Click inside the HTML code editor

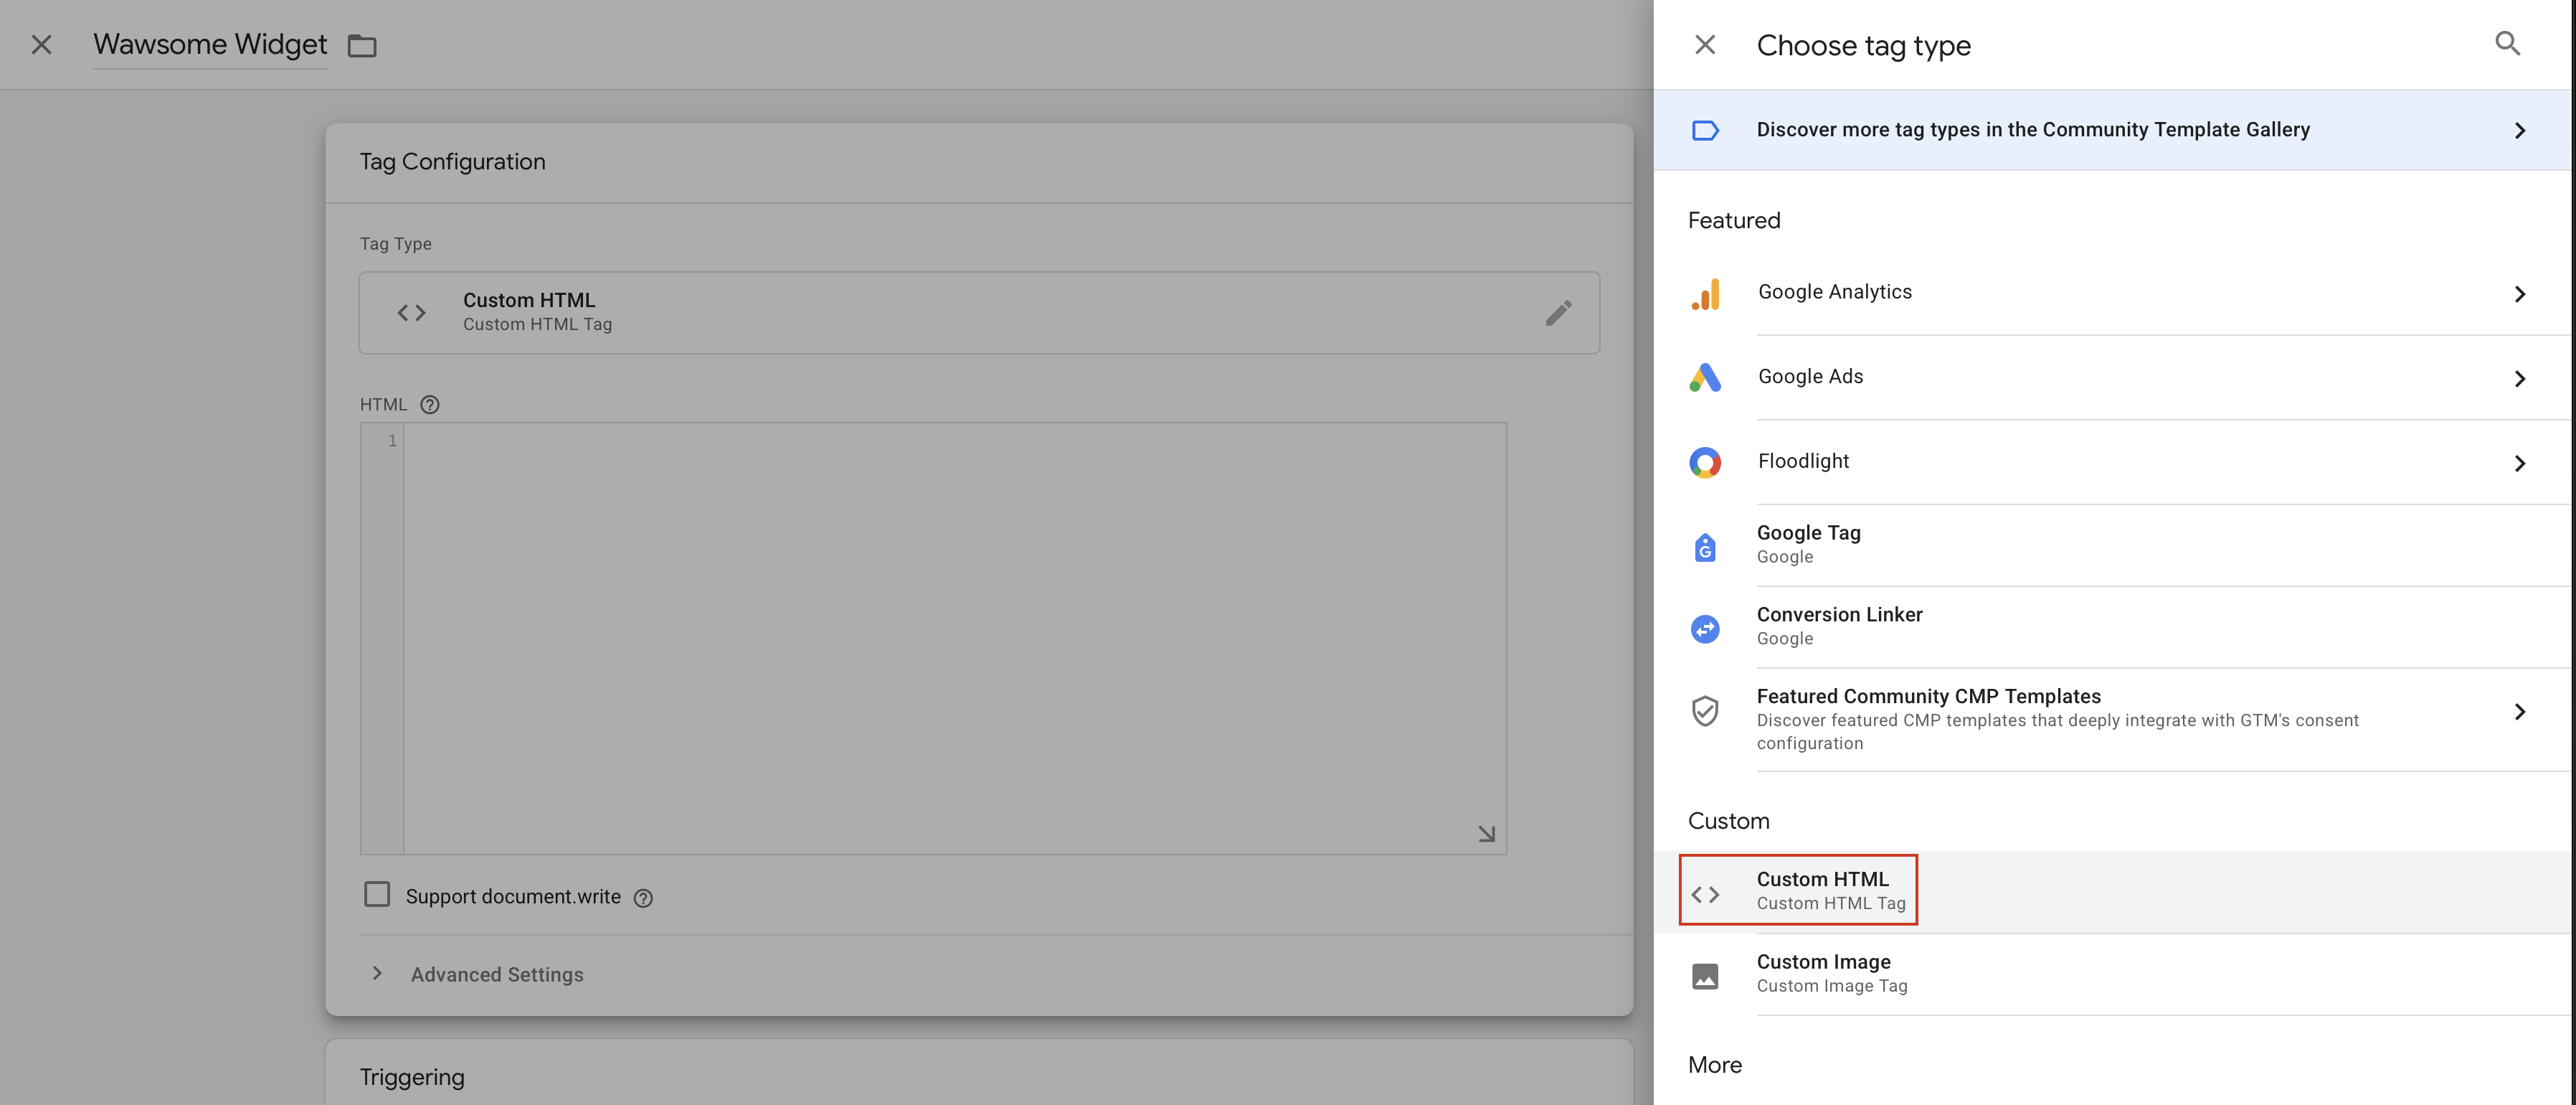coord(954,638)
